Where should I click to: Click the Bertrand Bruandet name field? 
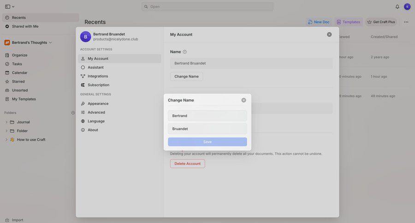[251, 63]
